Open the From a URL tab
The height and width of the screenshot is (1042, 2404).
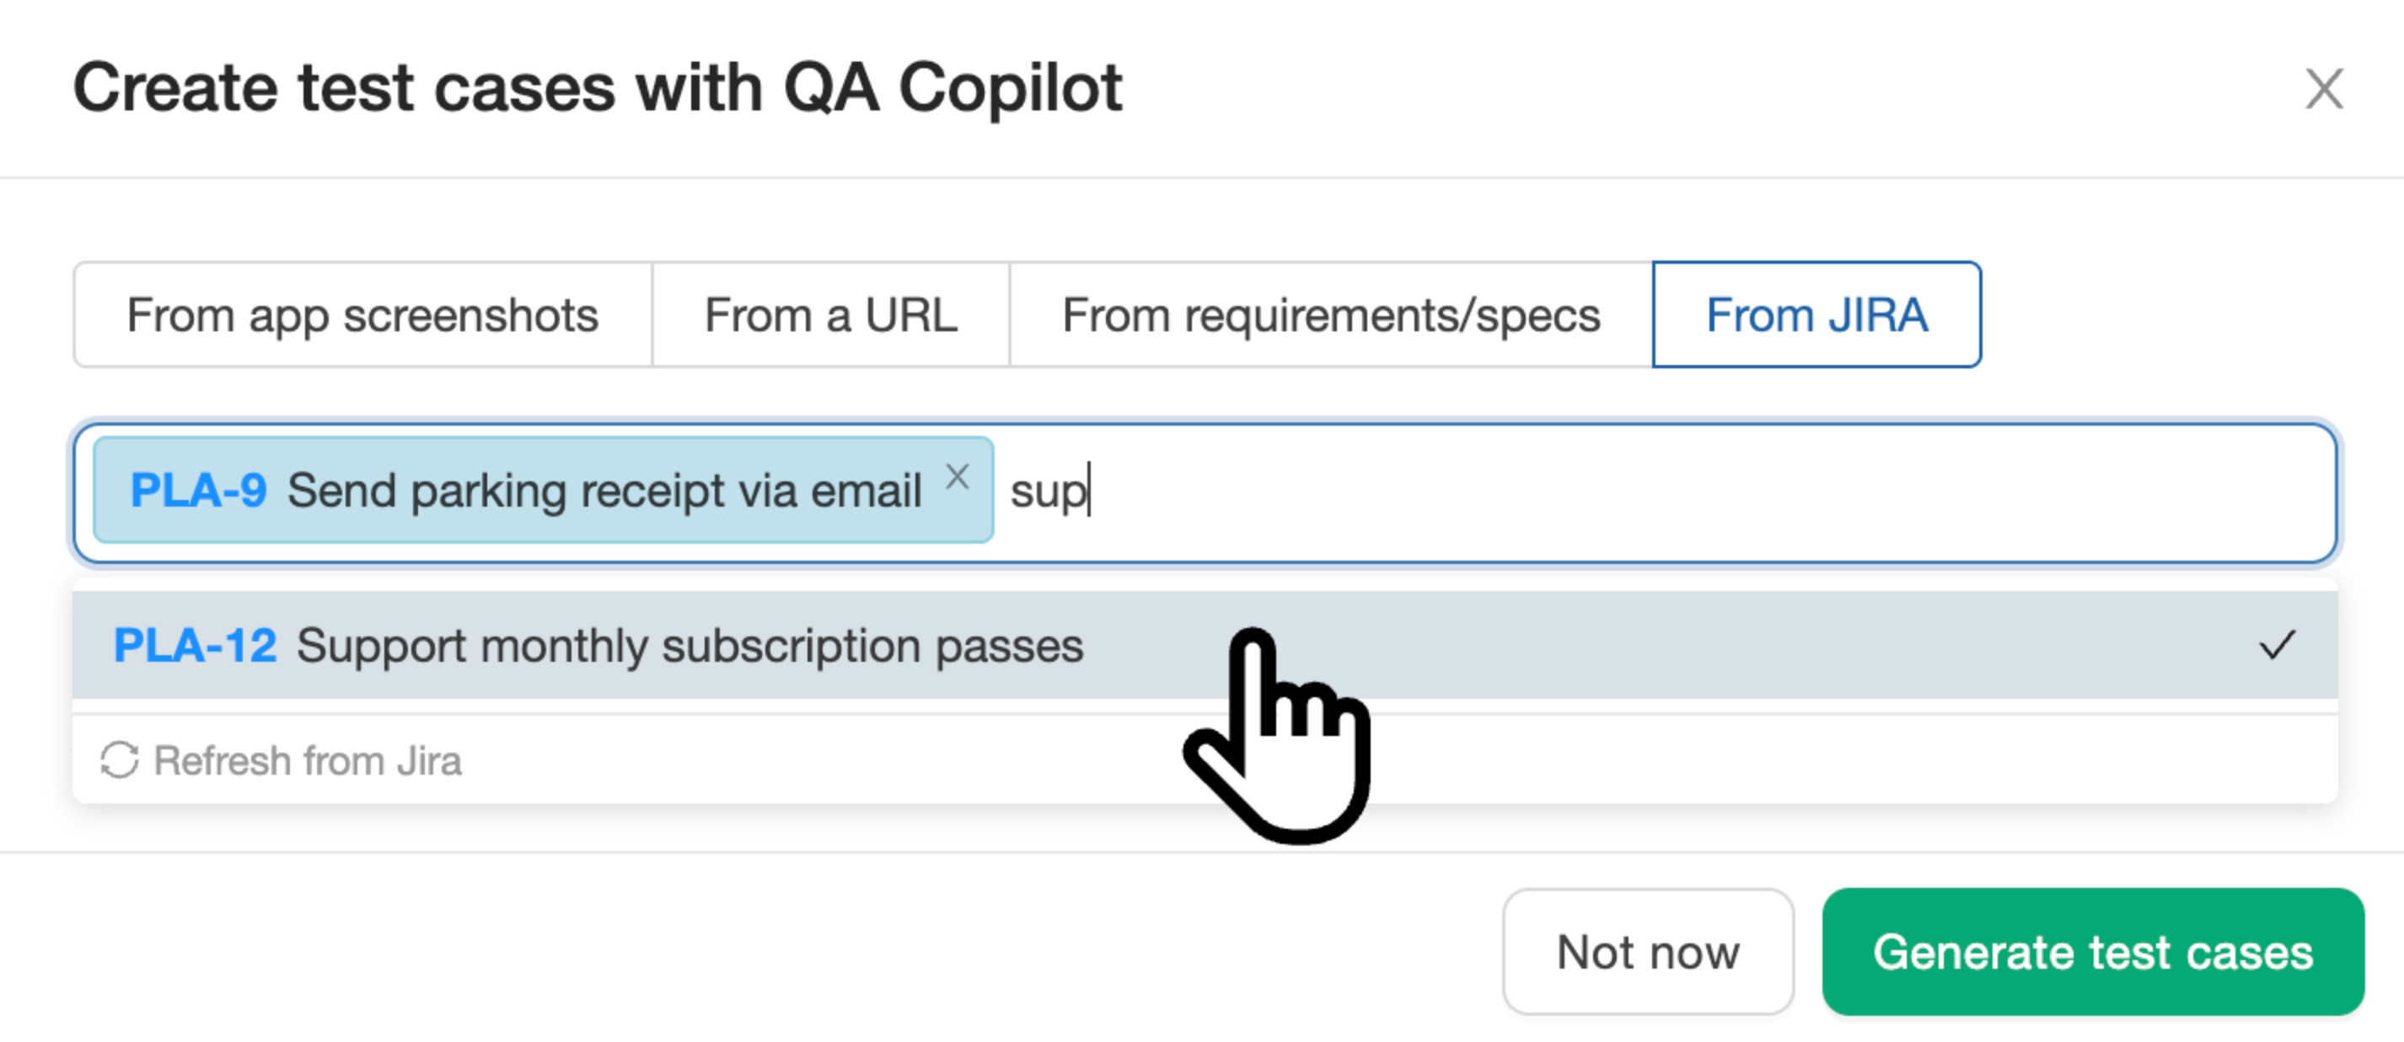pos(830,314)
